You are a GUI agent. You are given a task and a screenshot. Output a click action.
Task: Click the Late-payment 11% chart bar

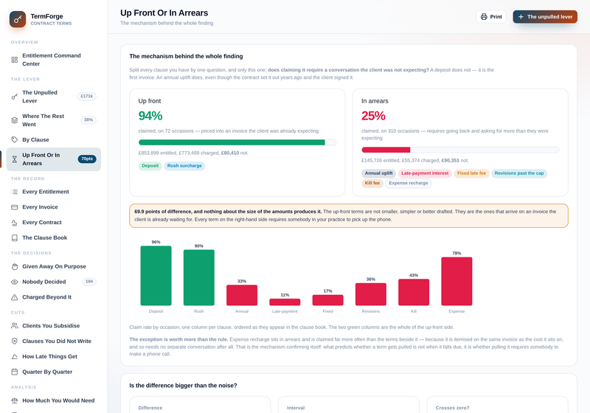coord(285,302)
